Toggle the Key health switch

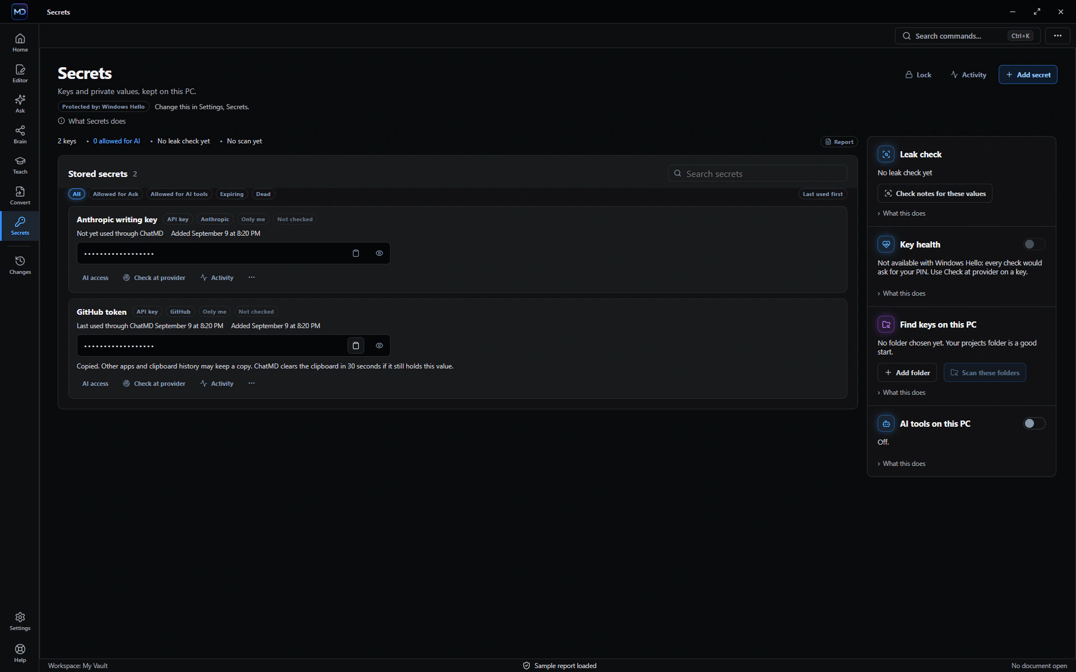point(1034,244)
